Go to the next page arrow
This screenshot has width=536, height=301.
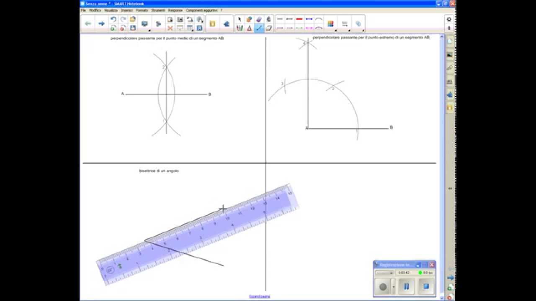(x=101, y=23)
